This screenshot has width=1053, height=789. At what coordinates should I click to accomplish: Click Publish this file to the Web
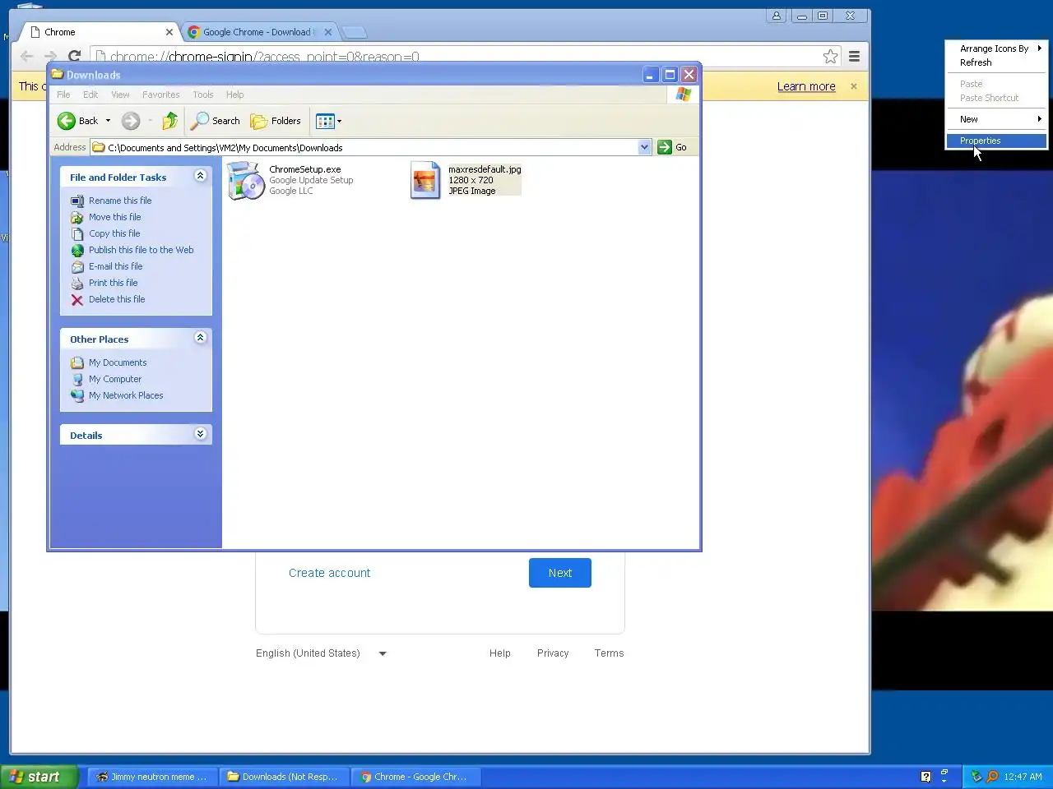[141, 250]
